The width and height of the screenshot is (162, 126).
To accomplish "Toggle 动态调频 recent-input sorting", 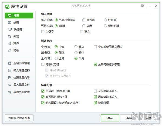I will tap(43, 103).
